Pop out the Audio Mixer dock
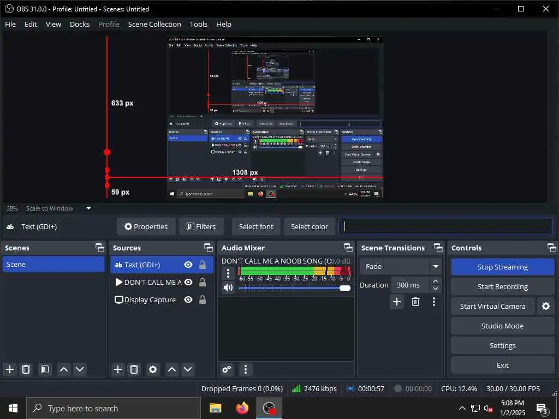Image resolution: width=559 pixels, height=419 pixels. (348, 248)
